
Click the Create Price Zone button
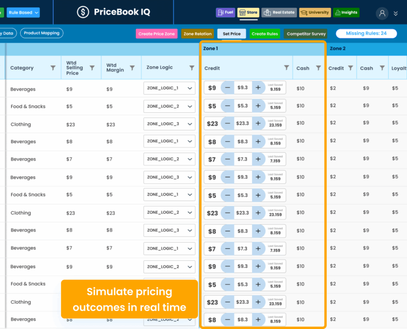pyautogui.click(x=156, y=34)
